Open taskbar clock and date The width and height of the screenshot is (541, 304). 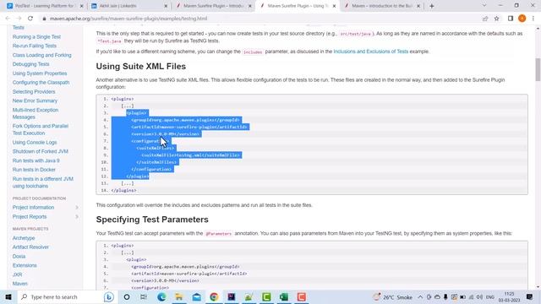point(509,296)
